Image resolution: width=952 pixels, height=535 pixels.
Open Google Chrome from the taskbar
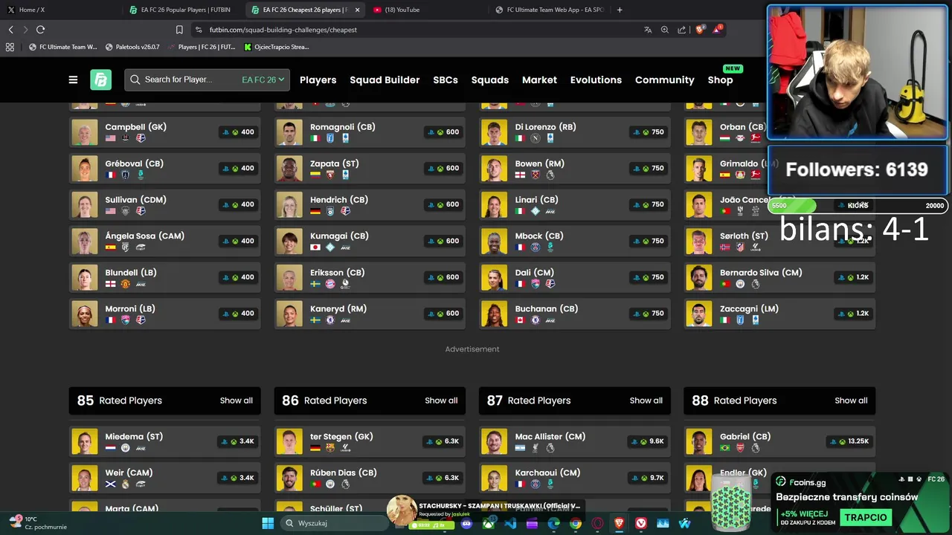point(576,523)
